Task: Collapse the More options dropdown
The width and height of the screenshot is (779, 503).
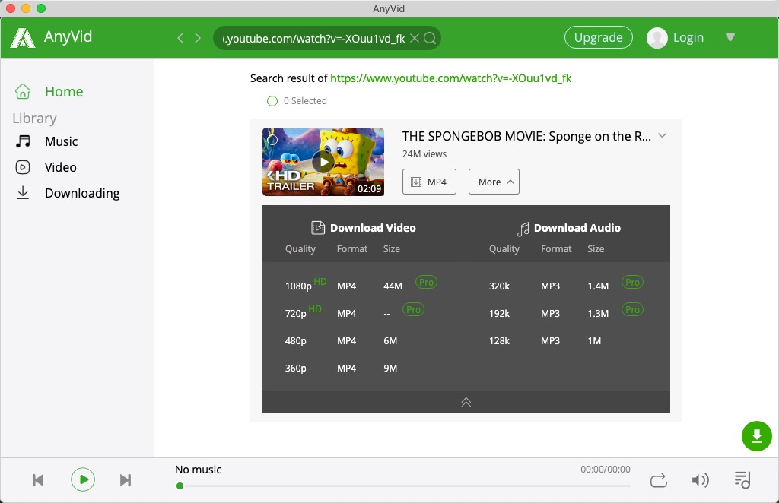Action: coord(494,182)
